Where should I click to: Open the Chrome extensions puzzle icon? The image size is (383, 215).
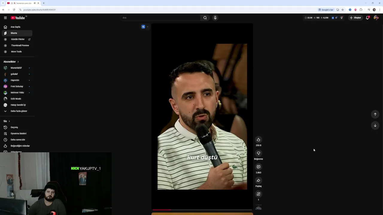click(x=361, y=10)
